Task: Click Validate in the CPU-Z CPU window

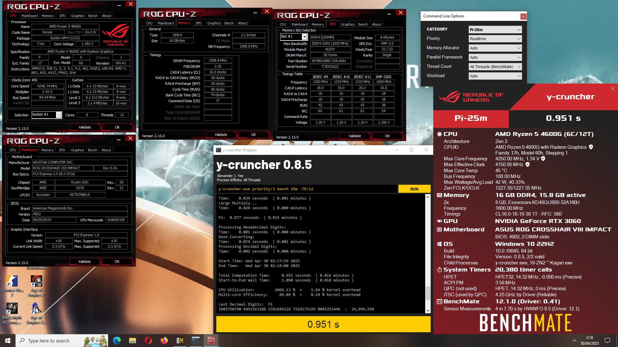Action: [85, 128]
